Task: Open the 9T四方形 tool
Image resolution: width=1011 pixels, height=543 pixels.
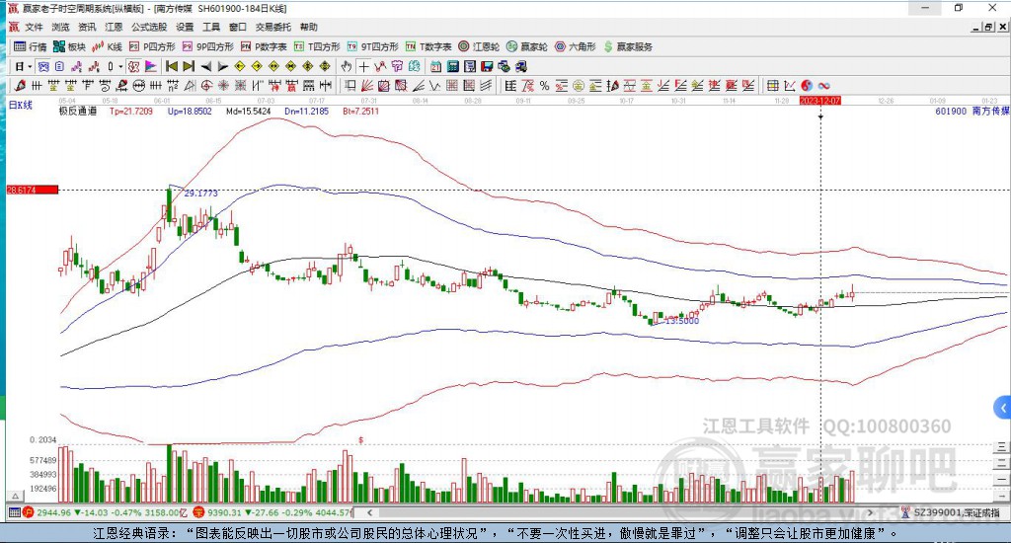Action: (372, 46)
